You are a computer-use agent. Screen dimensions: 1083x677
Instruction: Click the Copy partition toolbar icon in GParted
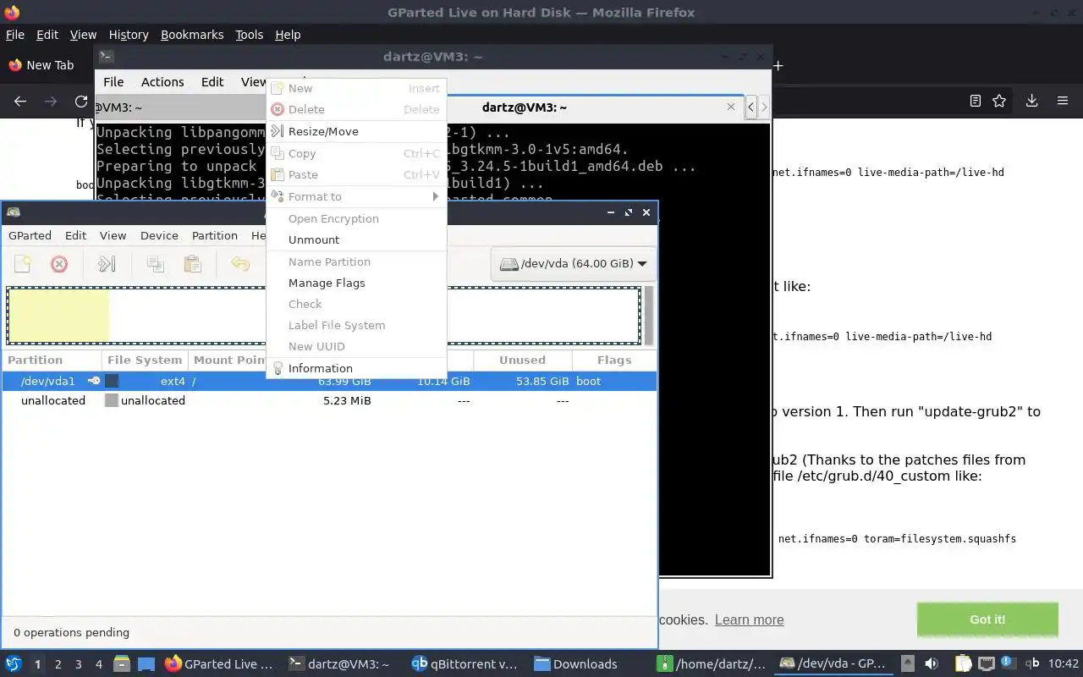156,264
